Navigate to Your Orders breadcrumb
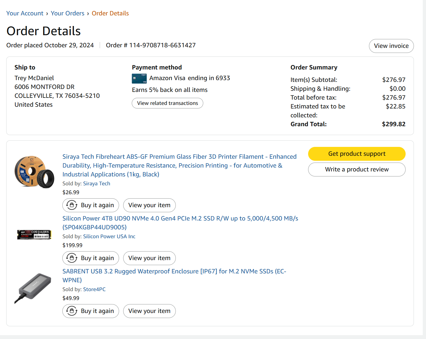 (x=67, y=13)
